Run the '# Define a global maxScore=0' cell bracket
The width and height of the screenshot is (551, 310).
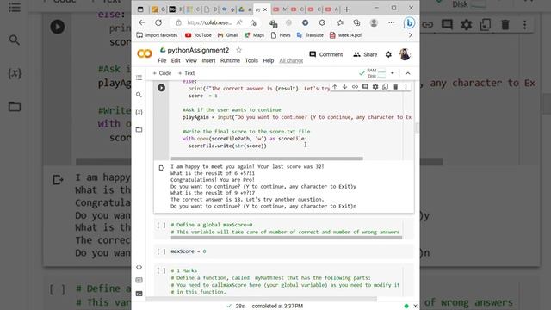pyautogui.click(x=161, y=225)
